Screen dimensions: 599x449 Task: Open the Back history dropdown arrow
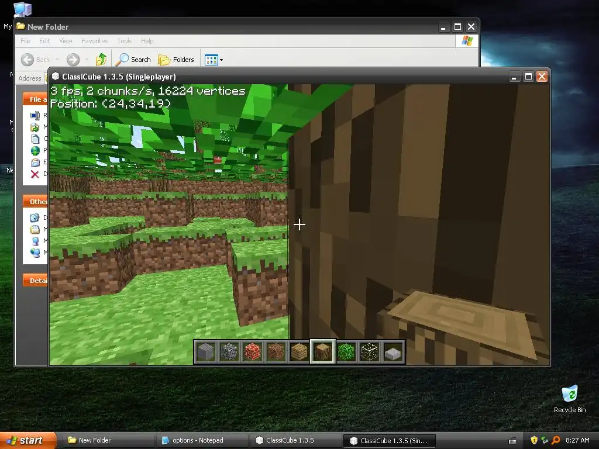57,60
